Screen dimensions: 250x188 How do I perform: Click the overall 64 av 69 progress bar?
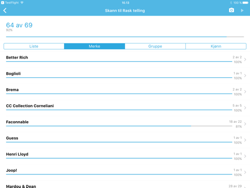[125, 37]
